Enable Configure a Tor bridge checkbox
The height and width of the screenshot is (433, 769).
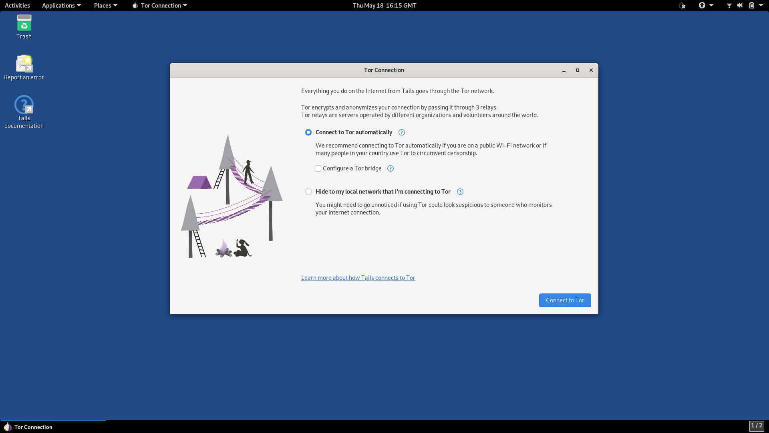coord(318,168)
